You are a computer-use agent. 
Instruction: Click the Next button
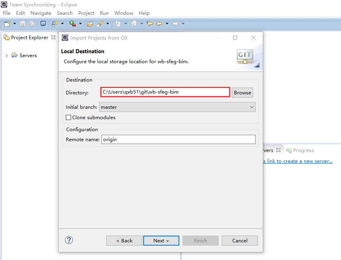[x=161, y=241]
